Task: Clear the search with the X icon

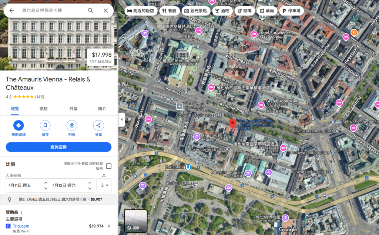Action: pos(106,11)
